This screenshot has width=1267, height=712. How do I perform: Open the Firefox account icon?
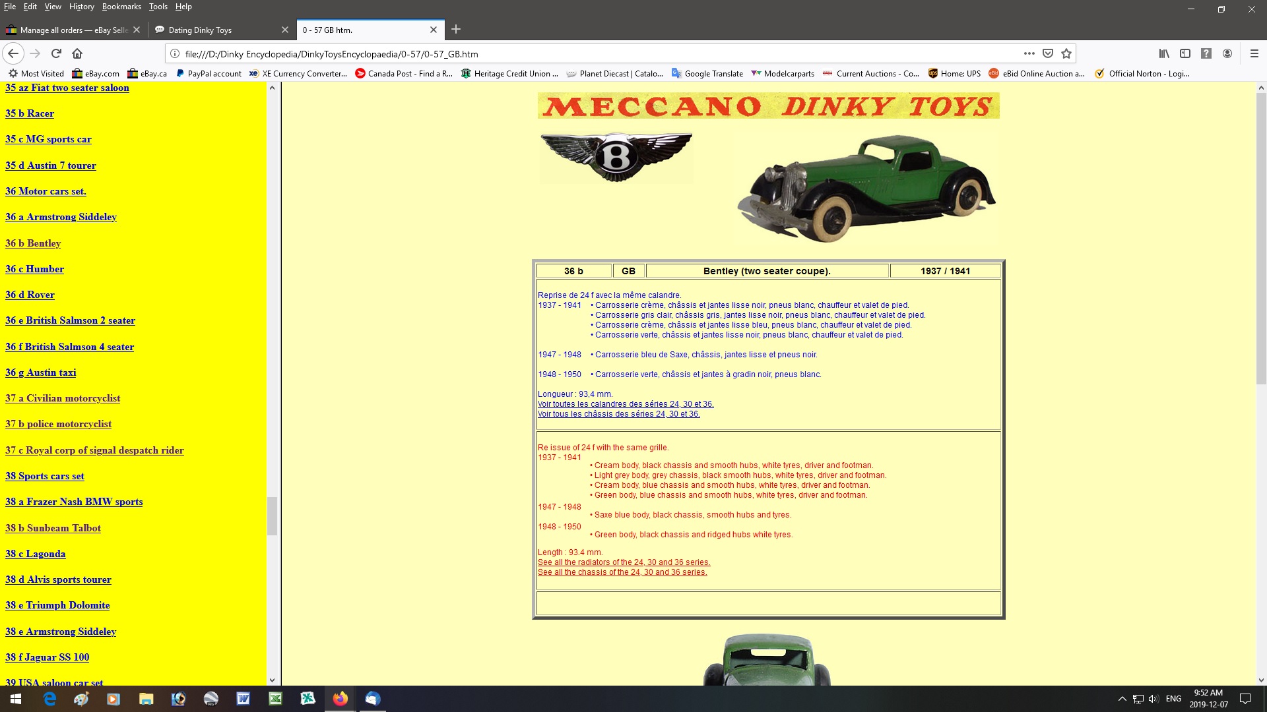pyautogui.click(x=1227, y=53)
